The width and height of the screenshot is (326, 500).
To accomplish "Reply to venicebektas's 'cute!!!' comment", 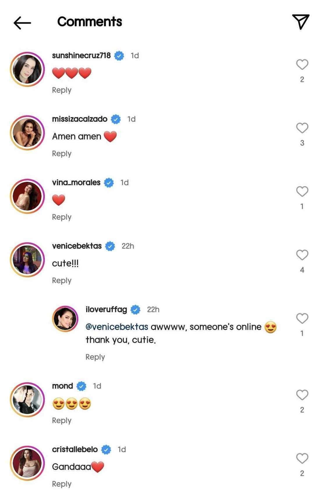I will 62,280.
